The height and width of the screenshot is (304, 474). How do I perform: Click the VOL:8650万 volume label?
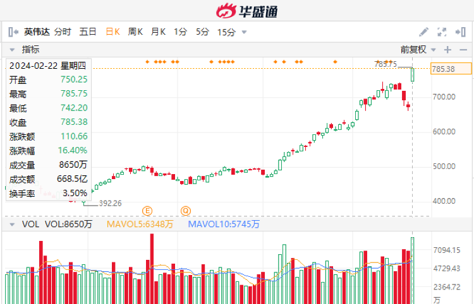[x=68, y=224]
